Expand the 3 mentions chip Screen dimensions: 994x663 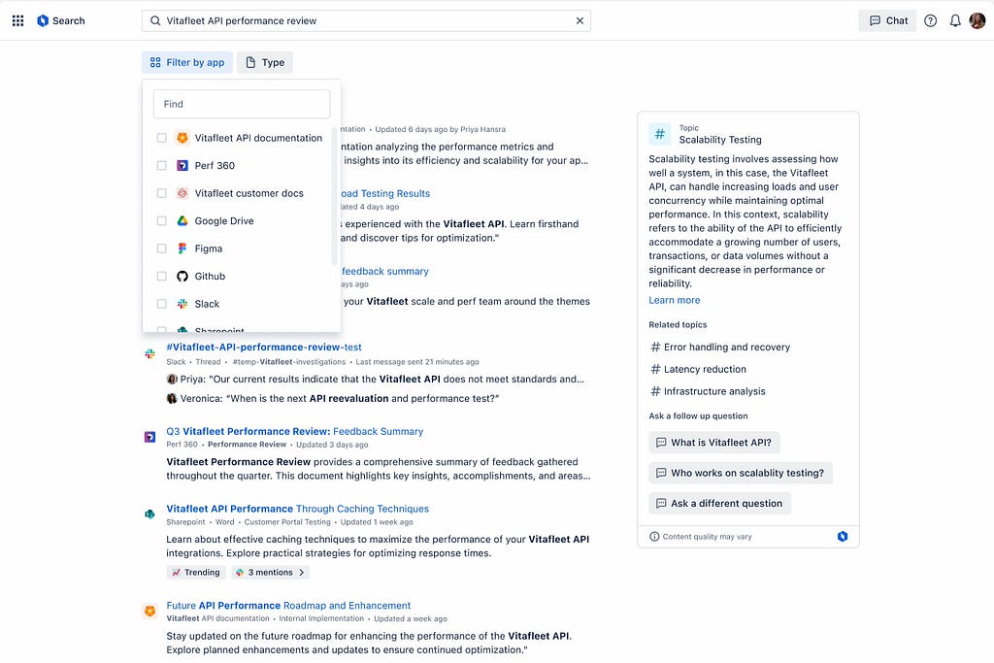[x=270, y=573]
